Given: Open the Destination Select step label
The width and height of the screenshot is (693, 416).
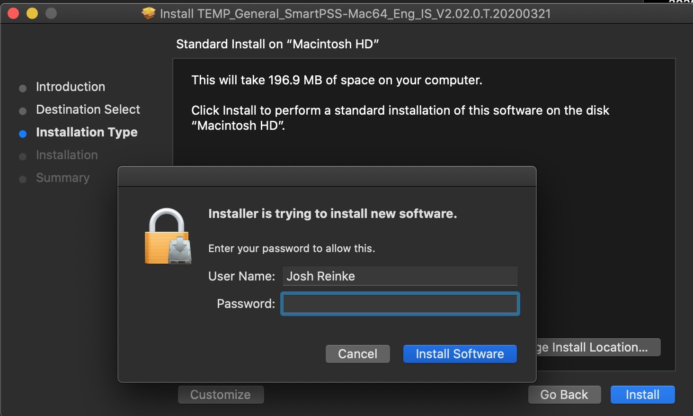Looking at the screenshot, I should point(88,109).
